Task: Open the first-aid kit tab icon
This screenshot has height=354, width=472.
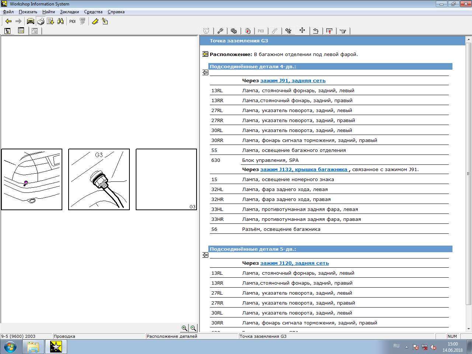Action: [x=247, y=31]
